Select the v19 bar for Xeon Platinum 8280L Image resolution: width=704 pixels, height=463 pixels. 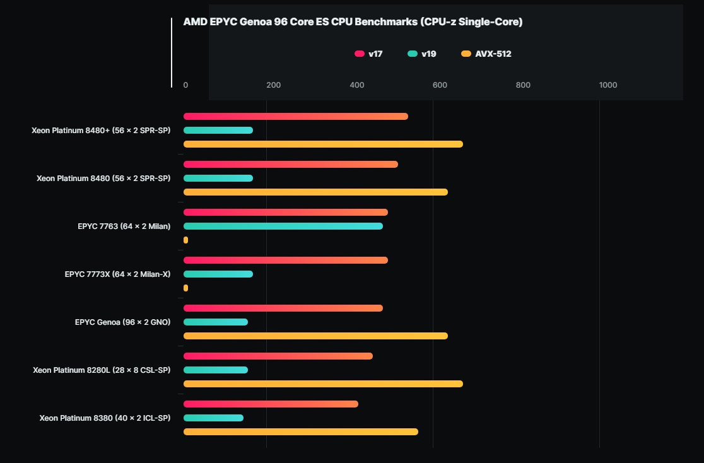coord(215,370)
